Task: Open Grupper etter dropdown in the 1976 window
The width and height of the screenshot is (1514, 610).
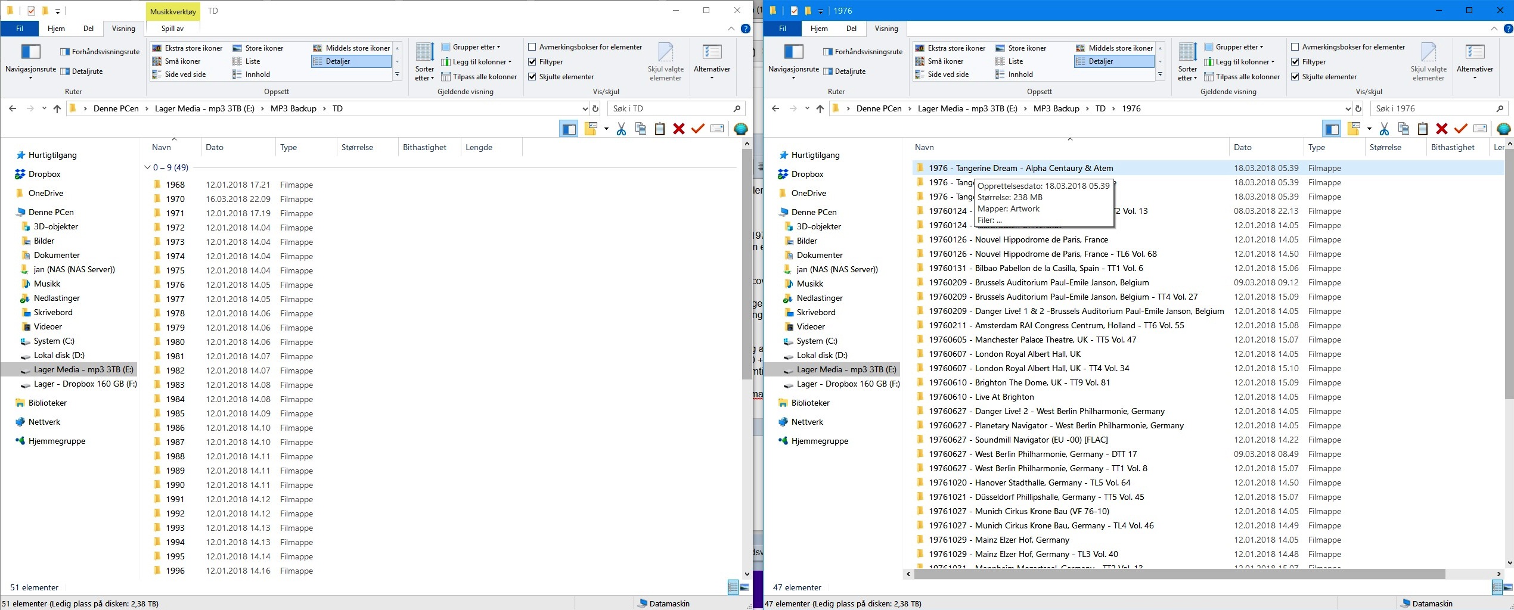Action: (1234, 46)
